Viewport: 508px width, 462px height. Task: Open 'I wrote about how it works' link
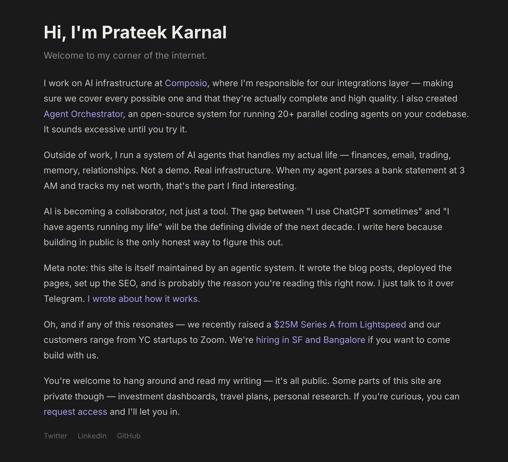(144, 299)
